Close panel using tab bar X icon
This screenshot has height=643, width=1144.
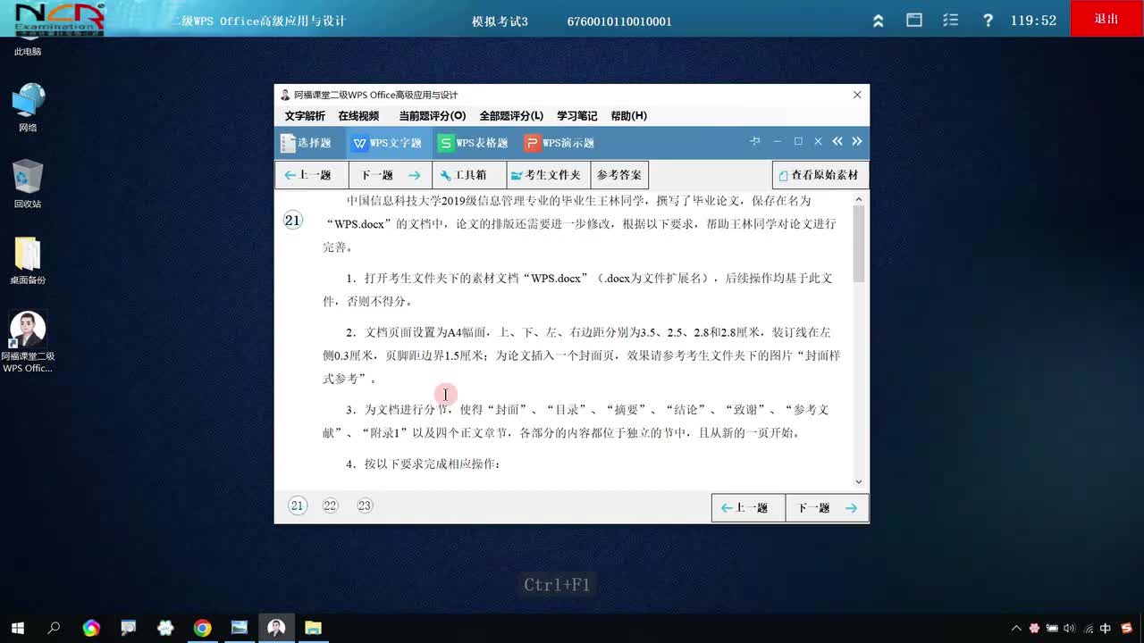[x=818, y=141]
